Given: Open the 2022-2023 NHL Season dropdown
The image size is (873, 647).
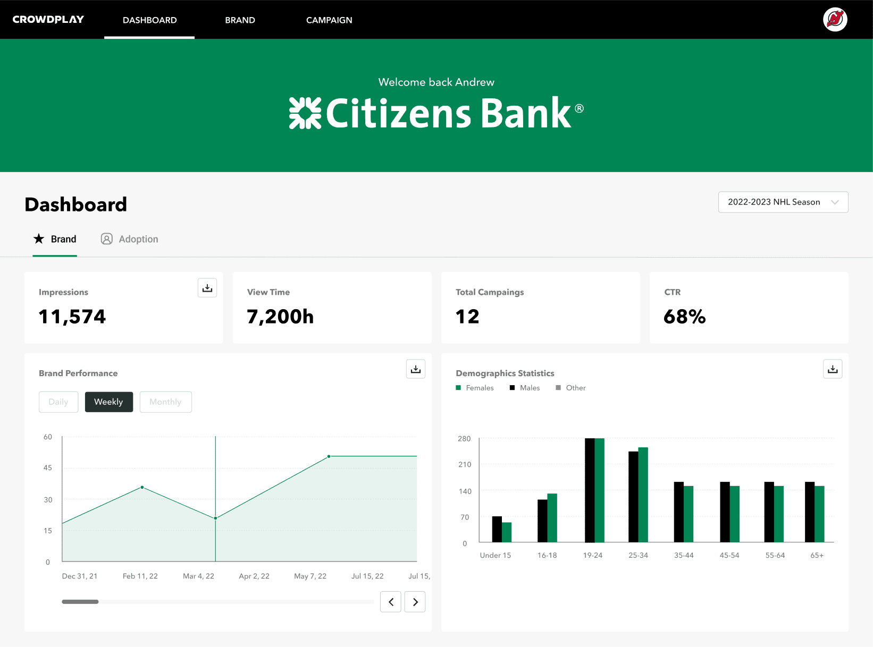Looking at the screenshot, I should click(x=783, y=202).
